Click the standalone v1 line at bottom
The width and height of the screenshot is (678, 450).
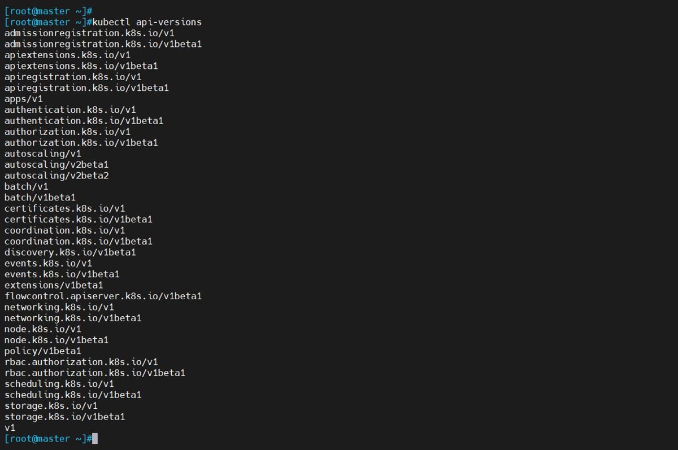pos(10,428)
